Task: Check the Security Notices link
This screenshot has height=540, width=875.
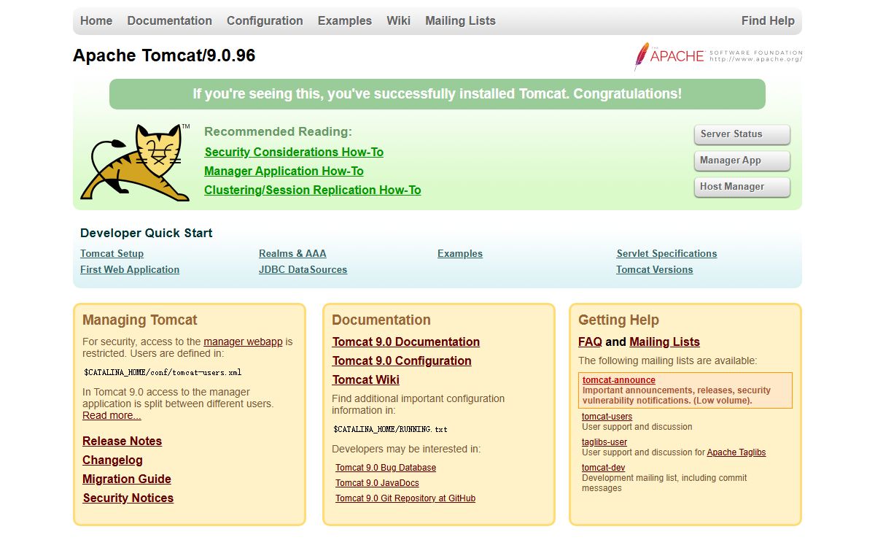Action: click(x=128, y=498)
